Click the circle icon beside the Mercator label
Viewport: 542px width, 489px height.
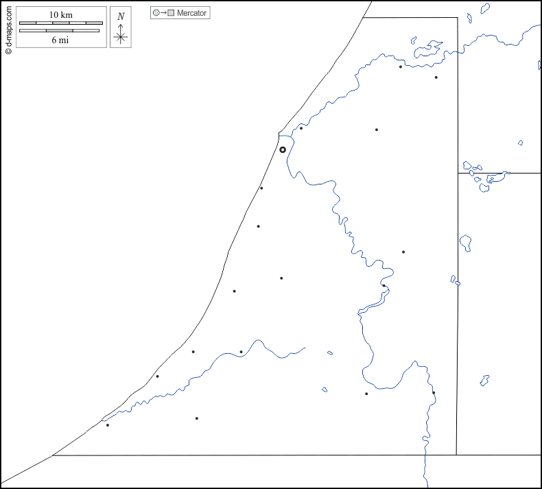tap(156, 13)
